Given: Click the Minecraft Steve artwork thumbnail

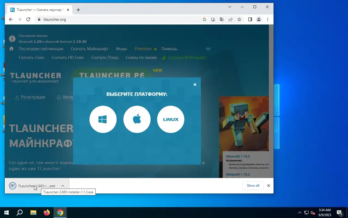Looking at the screenshot, I should pos(244,123).
